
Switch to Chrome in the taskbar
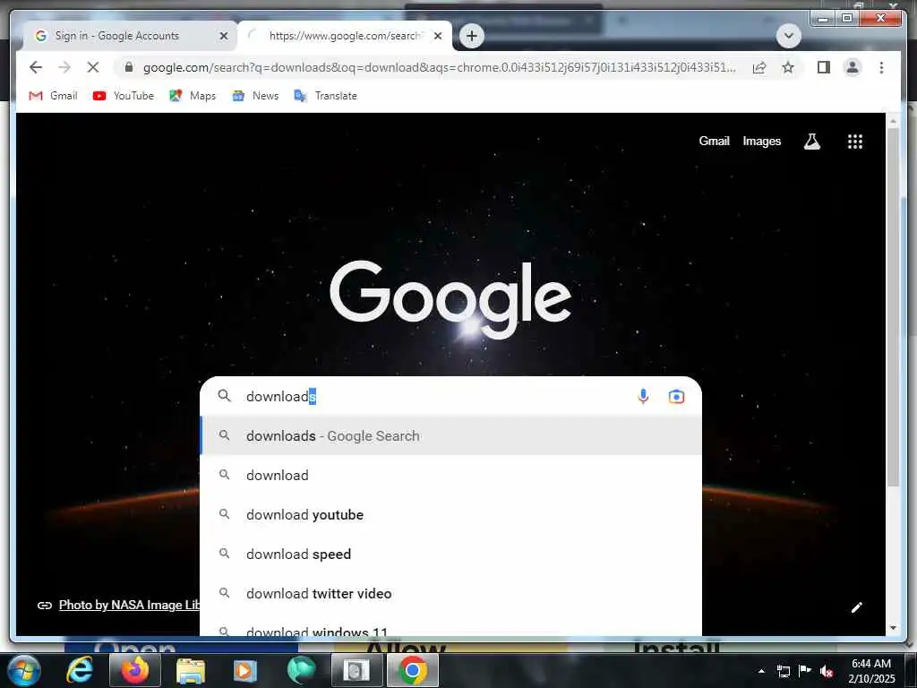[412, 670]
